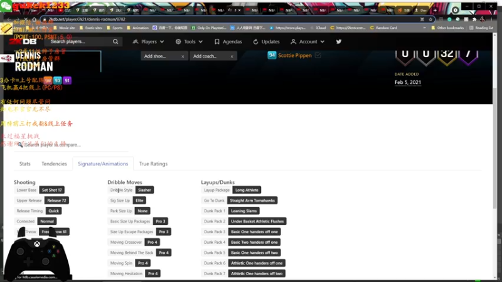Open the Movie site bookmark

click(x=64, y=28)
